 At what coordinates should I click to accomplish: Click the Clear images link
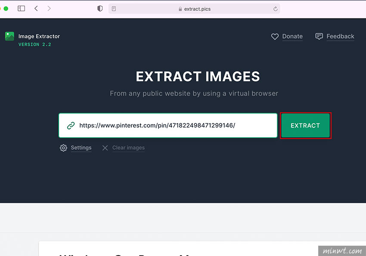tap(128, 148)
